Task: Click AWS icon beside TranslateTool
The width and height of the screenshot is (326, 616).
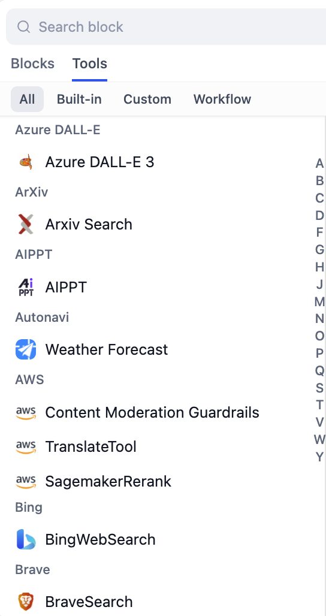Action: [26, 446]
